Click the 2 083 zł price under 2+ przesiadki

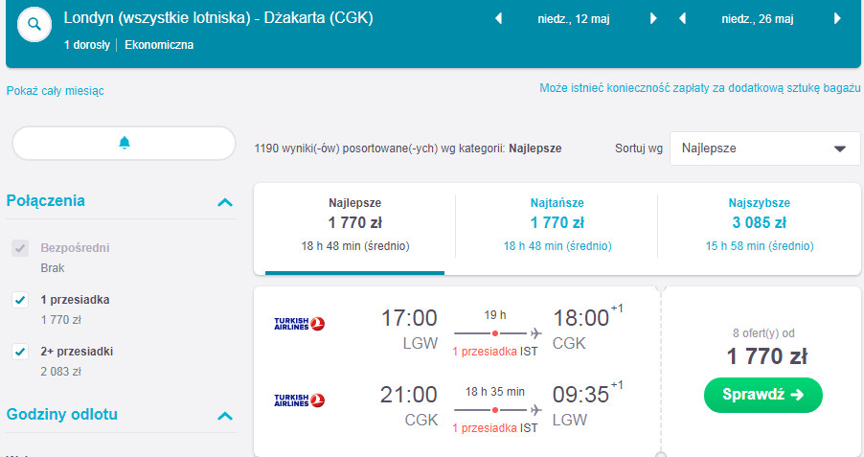point(60,372)
